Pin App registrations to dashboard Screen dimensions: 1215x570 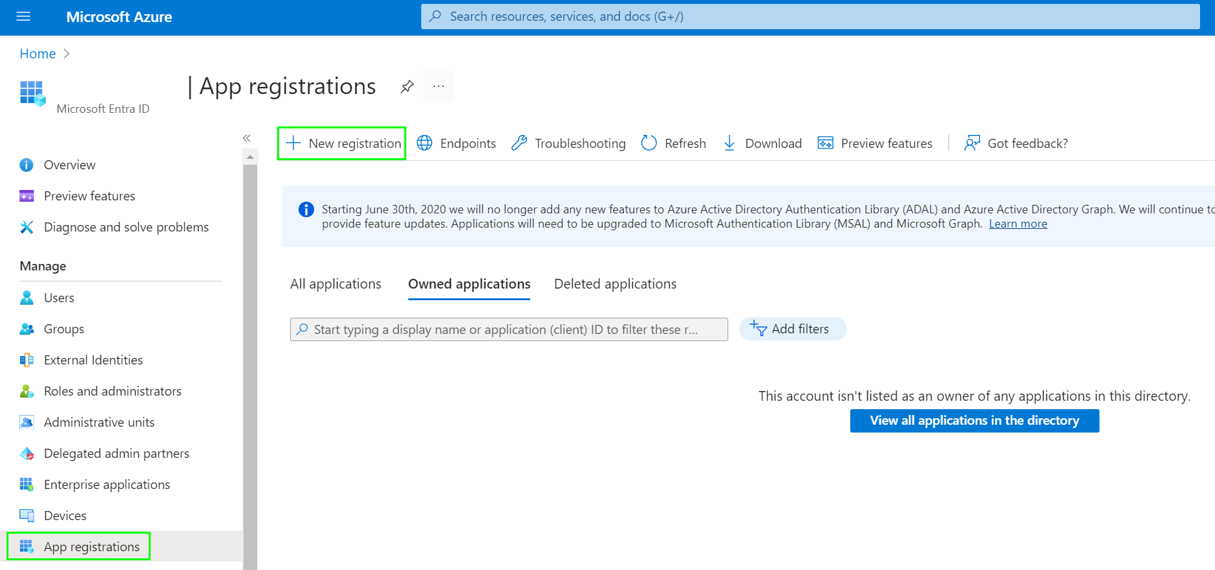[x=407, y=86]
